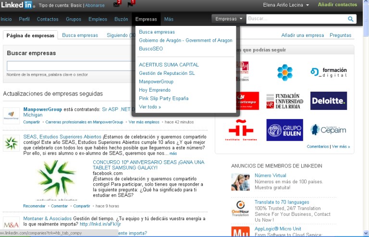
Task: Click the search magnifier icon
Action: [x=350, y=19]
